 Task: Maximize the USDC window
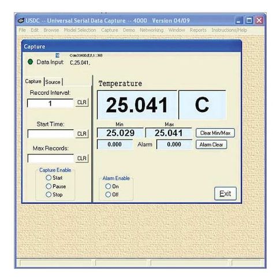(x=249, y=20)
